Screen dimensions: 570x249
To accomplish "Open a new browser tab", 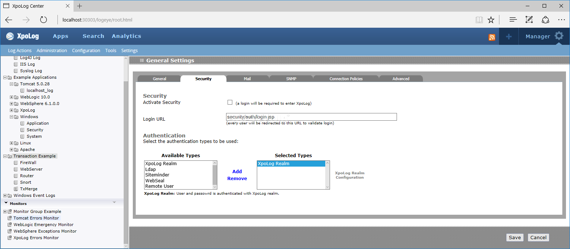I will [x=80, y=6].
